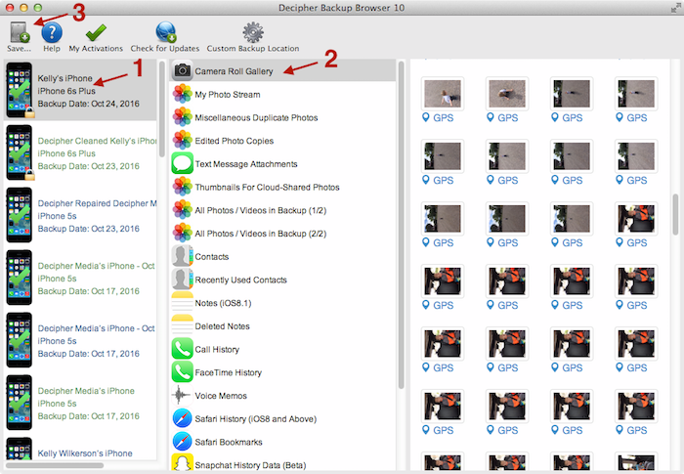This screenshot has width=684, height=474.
Task: Open the My Photo Stream label
Action: 228,94
